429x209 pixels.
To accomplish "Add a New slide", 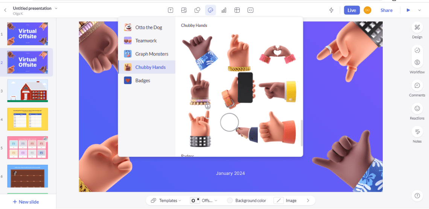I will pos(26,202).
